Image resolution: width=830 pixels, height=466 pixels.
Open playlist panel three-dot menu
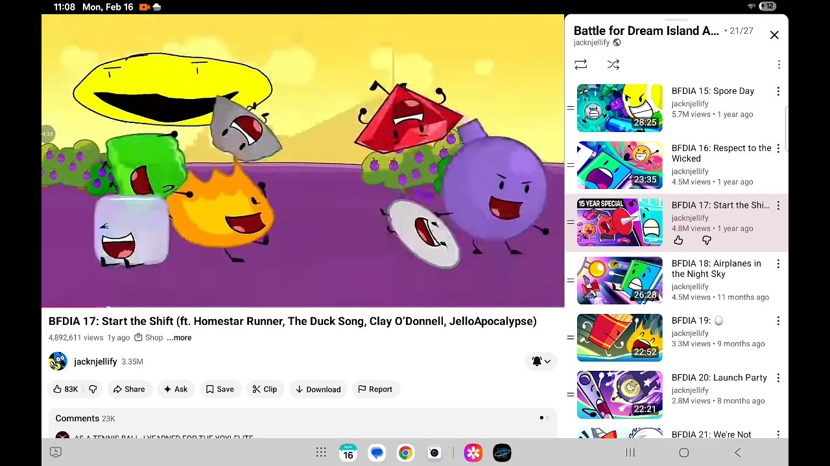[779, 65]
